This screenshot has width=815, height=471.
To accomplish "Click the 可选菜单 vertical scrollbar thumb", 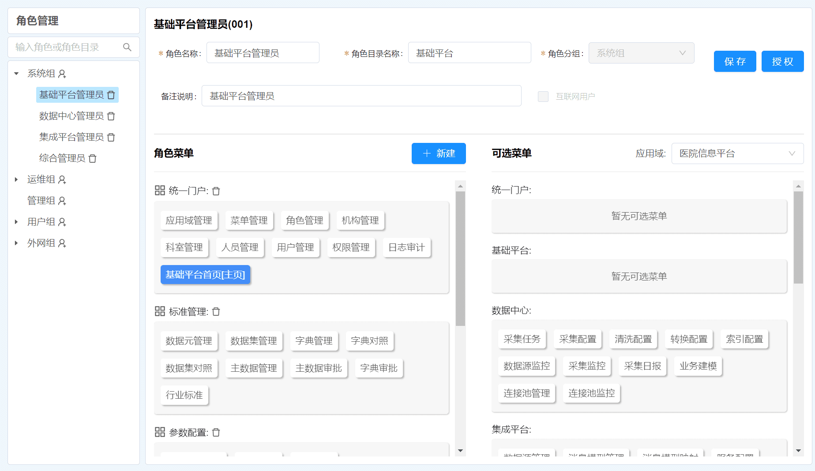I will 798,237.
